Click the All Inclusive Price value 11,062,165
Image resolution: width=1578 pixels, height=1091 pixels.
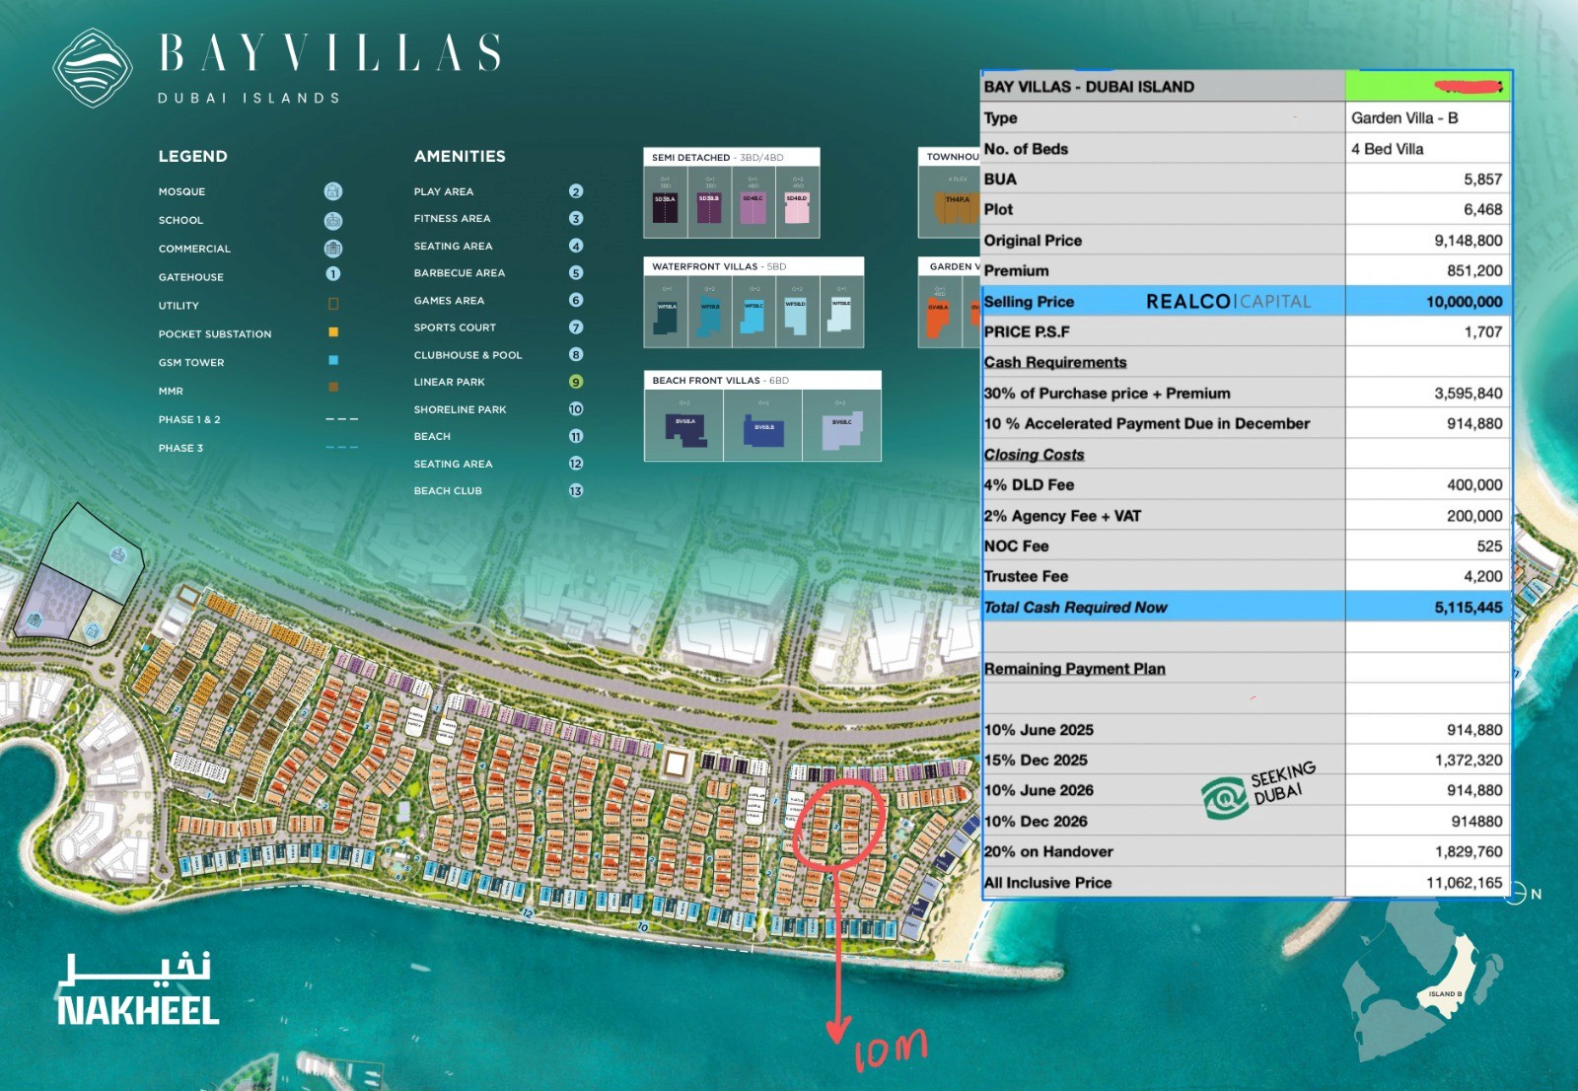pyautogui.click(x=1464, y=883)
